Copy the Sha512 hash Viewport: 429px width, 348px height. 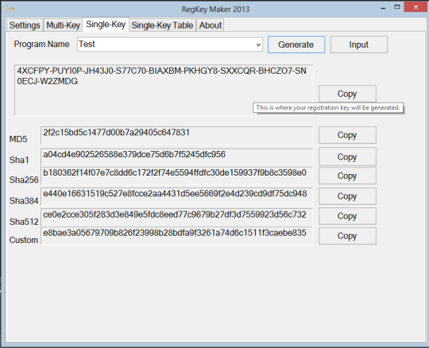pos(347,216)
